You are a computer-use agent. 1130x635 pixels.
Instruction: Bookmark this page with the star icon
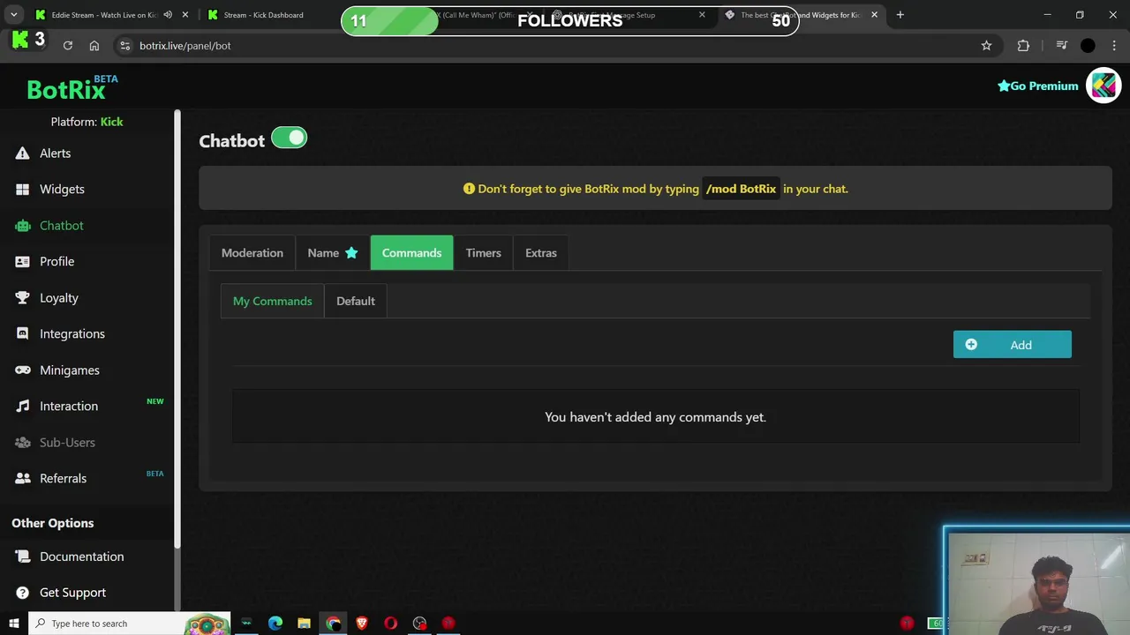point(986,46)
